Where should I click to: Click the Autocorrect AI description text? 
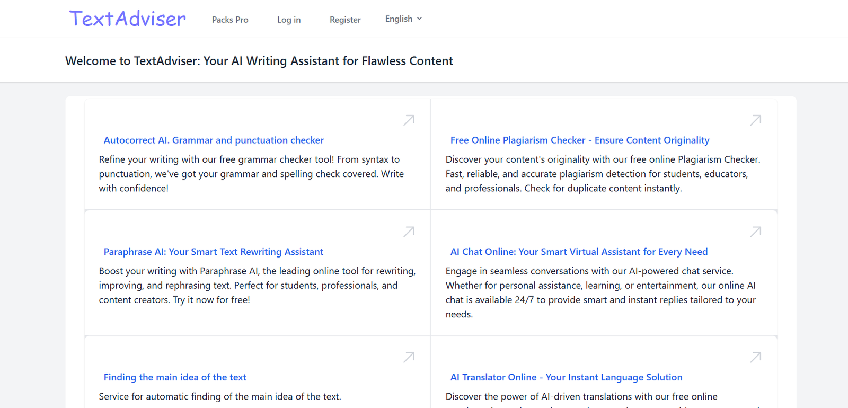(251, 174)
